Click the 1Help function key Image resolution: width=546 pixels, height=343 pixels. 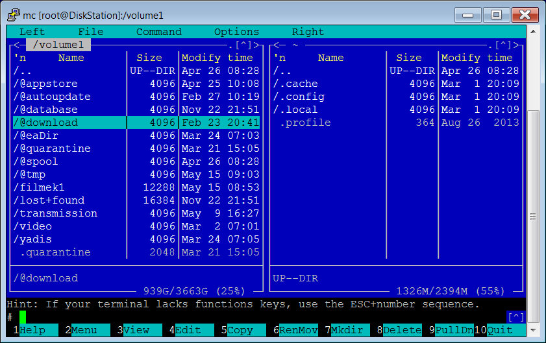point(36,330)
